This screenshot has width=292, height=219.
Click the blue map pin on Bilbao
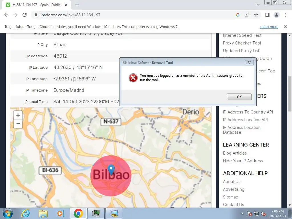(111, 169)
